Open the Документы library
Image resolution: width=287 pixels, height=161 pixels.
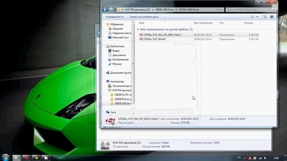click(x=119, y=55)
